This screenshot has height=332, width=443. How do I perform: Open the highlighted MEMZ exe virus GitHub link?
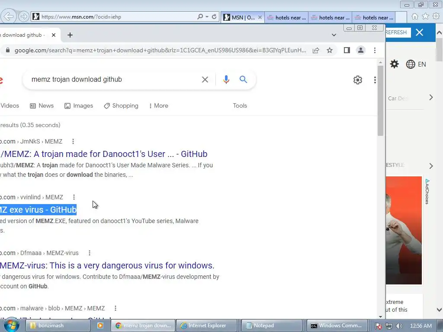pos(38,210)
